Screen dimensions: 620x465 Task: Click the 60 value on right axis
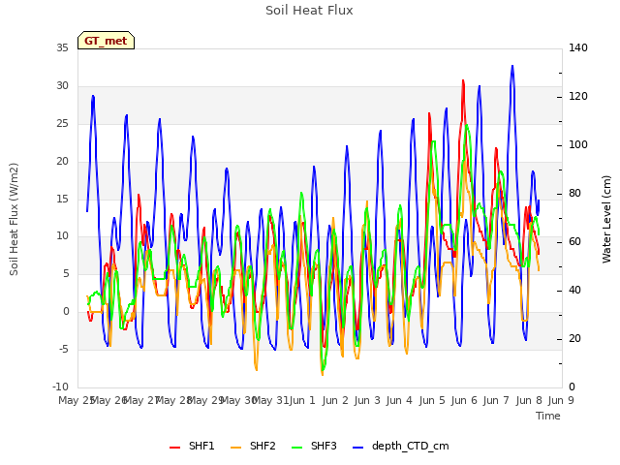[574, 242]
